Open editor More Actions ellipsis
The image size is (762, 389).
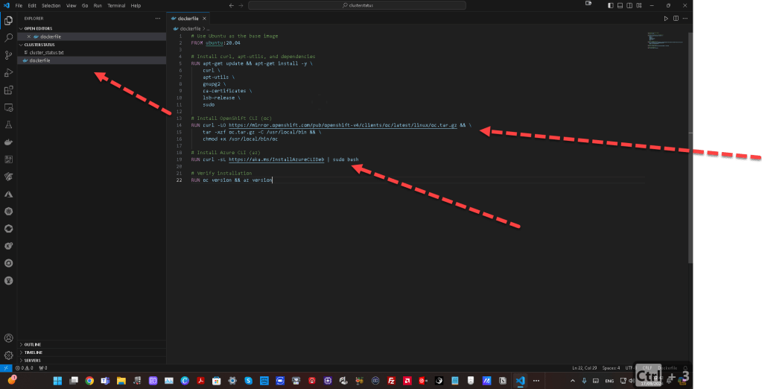685,19
